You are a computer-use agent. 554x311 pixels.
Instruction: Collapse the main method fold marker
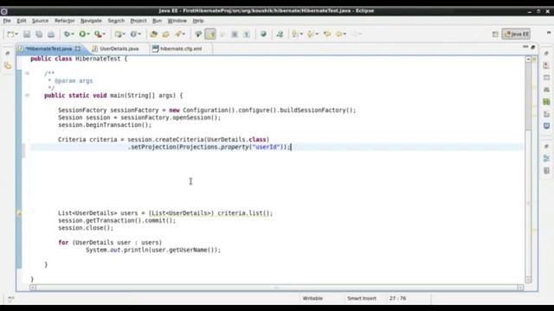[27, 95]
